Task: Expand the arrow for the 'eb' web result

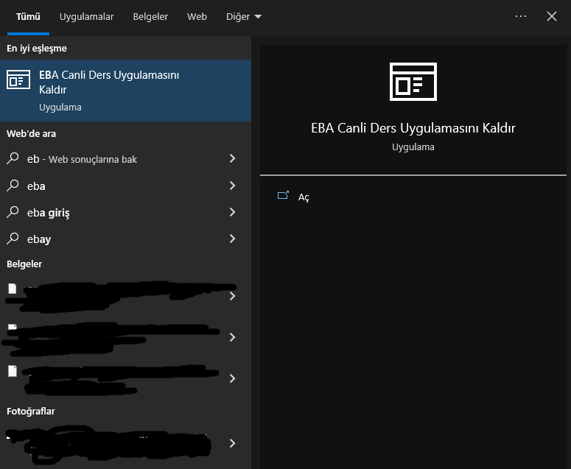Action: [x=232, y=158]
